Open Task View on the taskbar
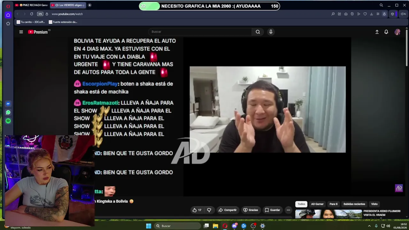409x230 pixels. click(x=206, y=226)
